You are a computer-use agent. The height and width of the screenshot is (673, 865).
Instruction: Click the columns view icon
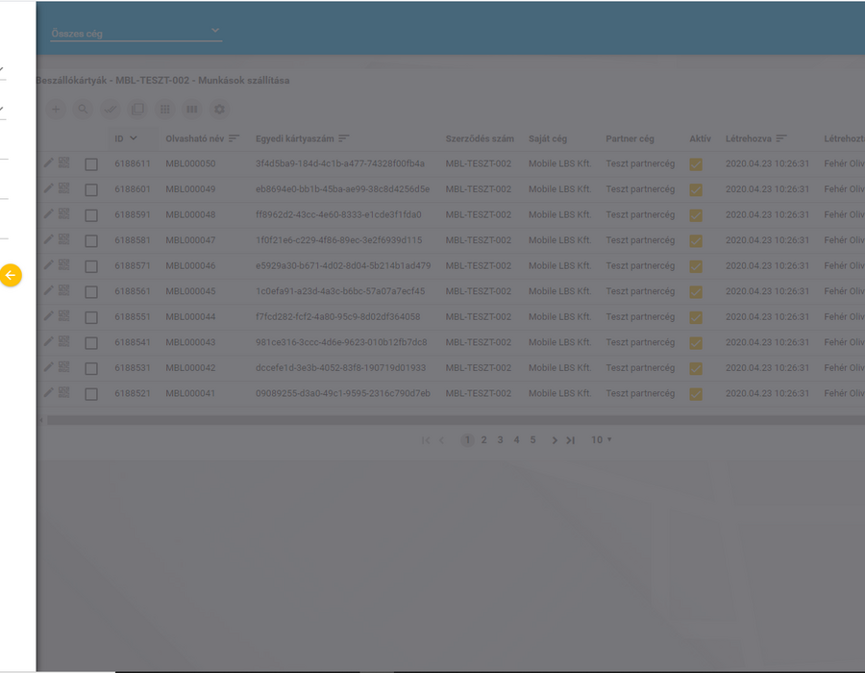pos(192,110)
